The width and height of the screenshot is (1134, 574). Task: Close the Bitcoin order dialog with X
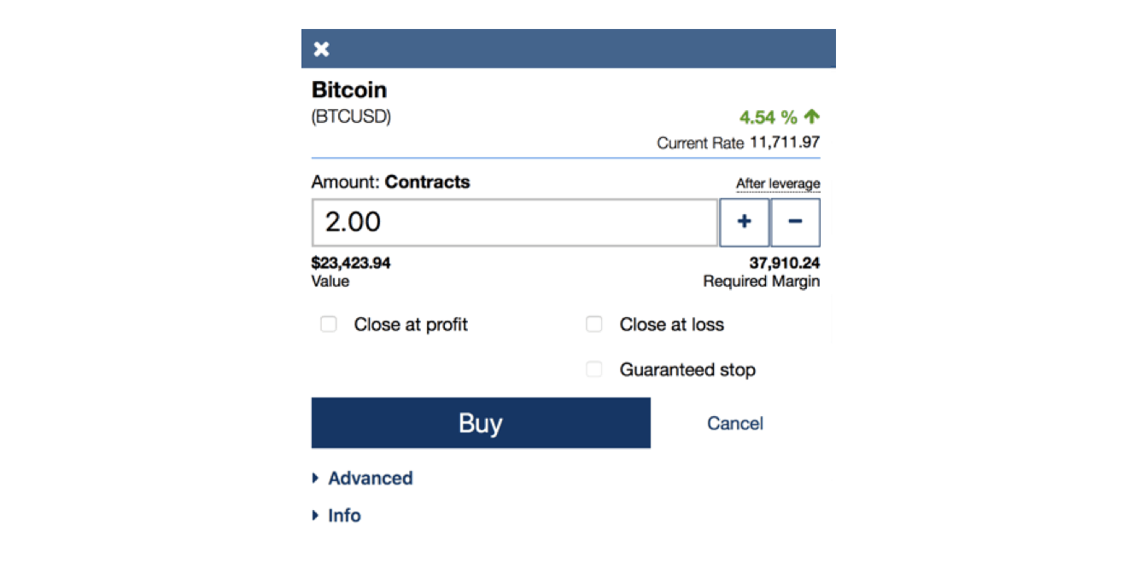pos(321,49)
